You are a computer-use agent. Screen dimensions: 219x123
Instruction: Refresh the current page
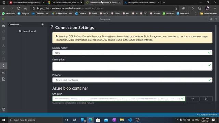coord(18,8)
